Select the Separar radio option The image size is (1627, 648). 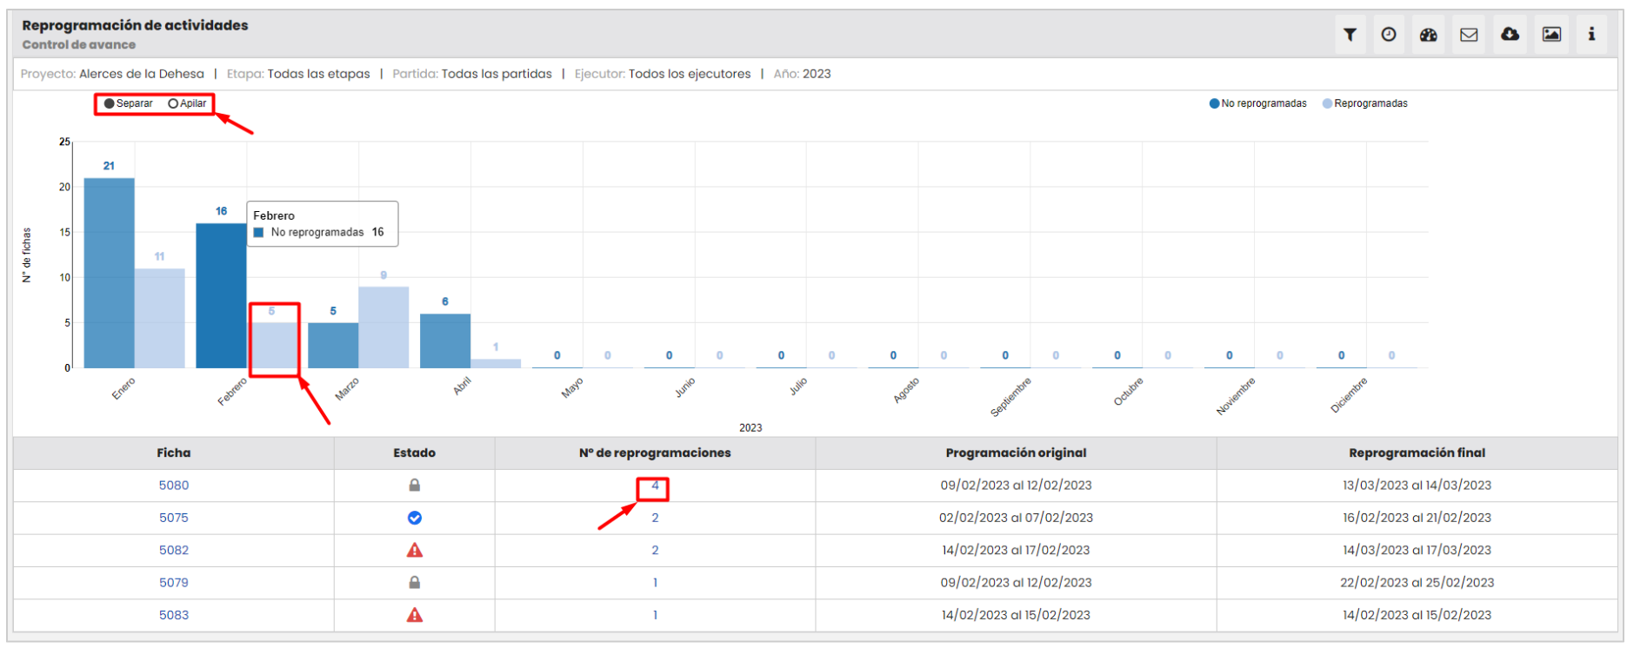[110, 103]
